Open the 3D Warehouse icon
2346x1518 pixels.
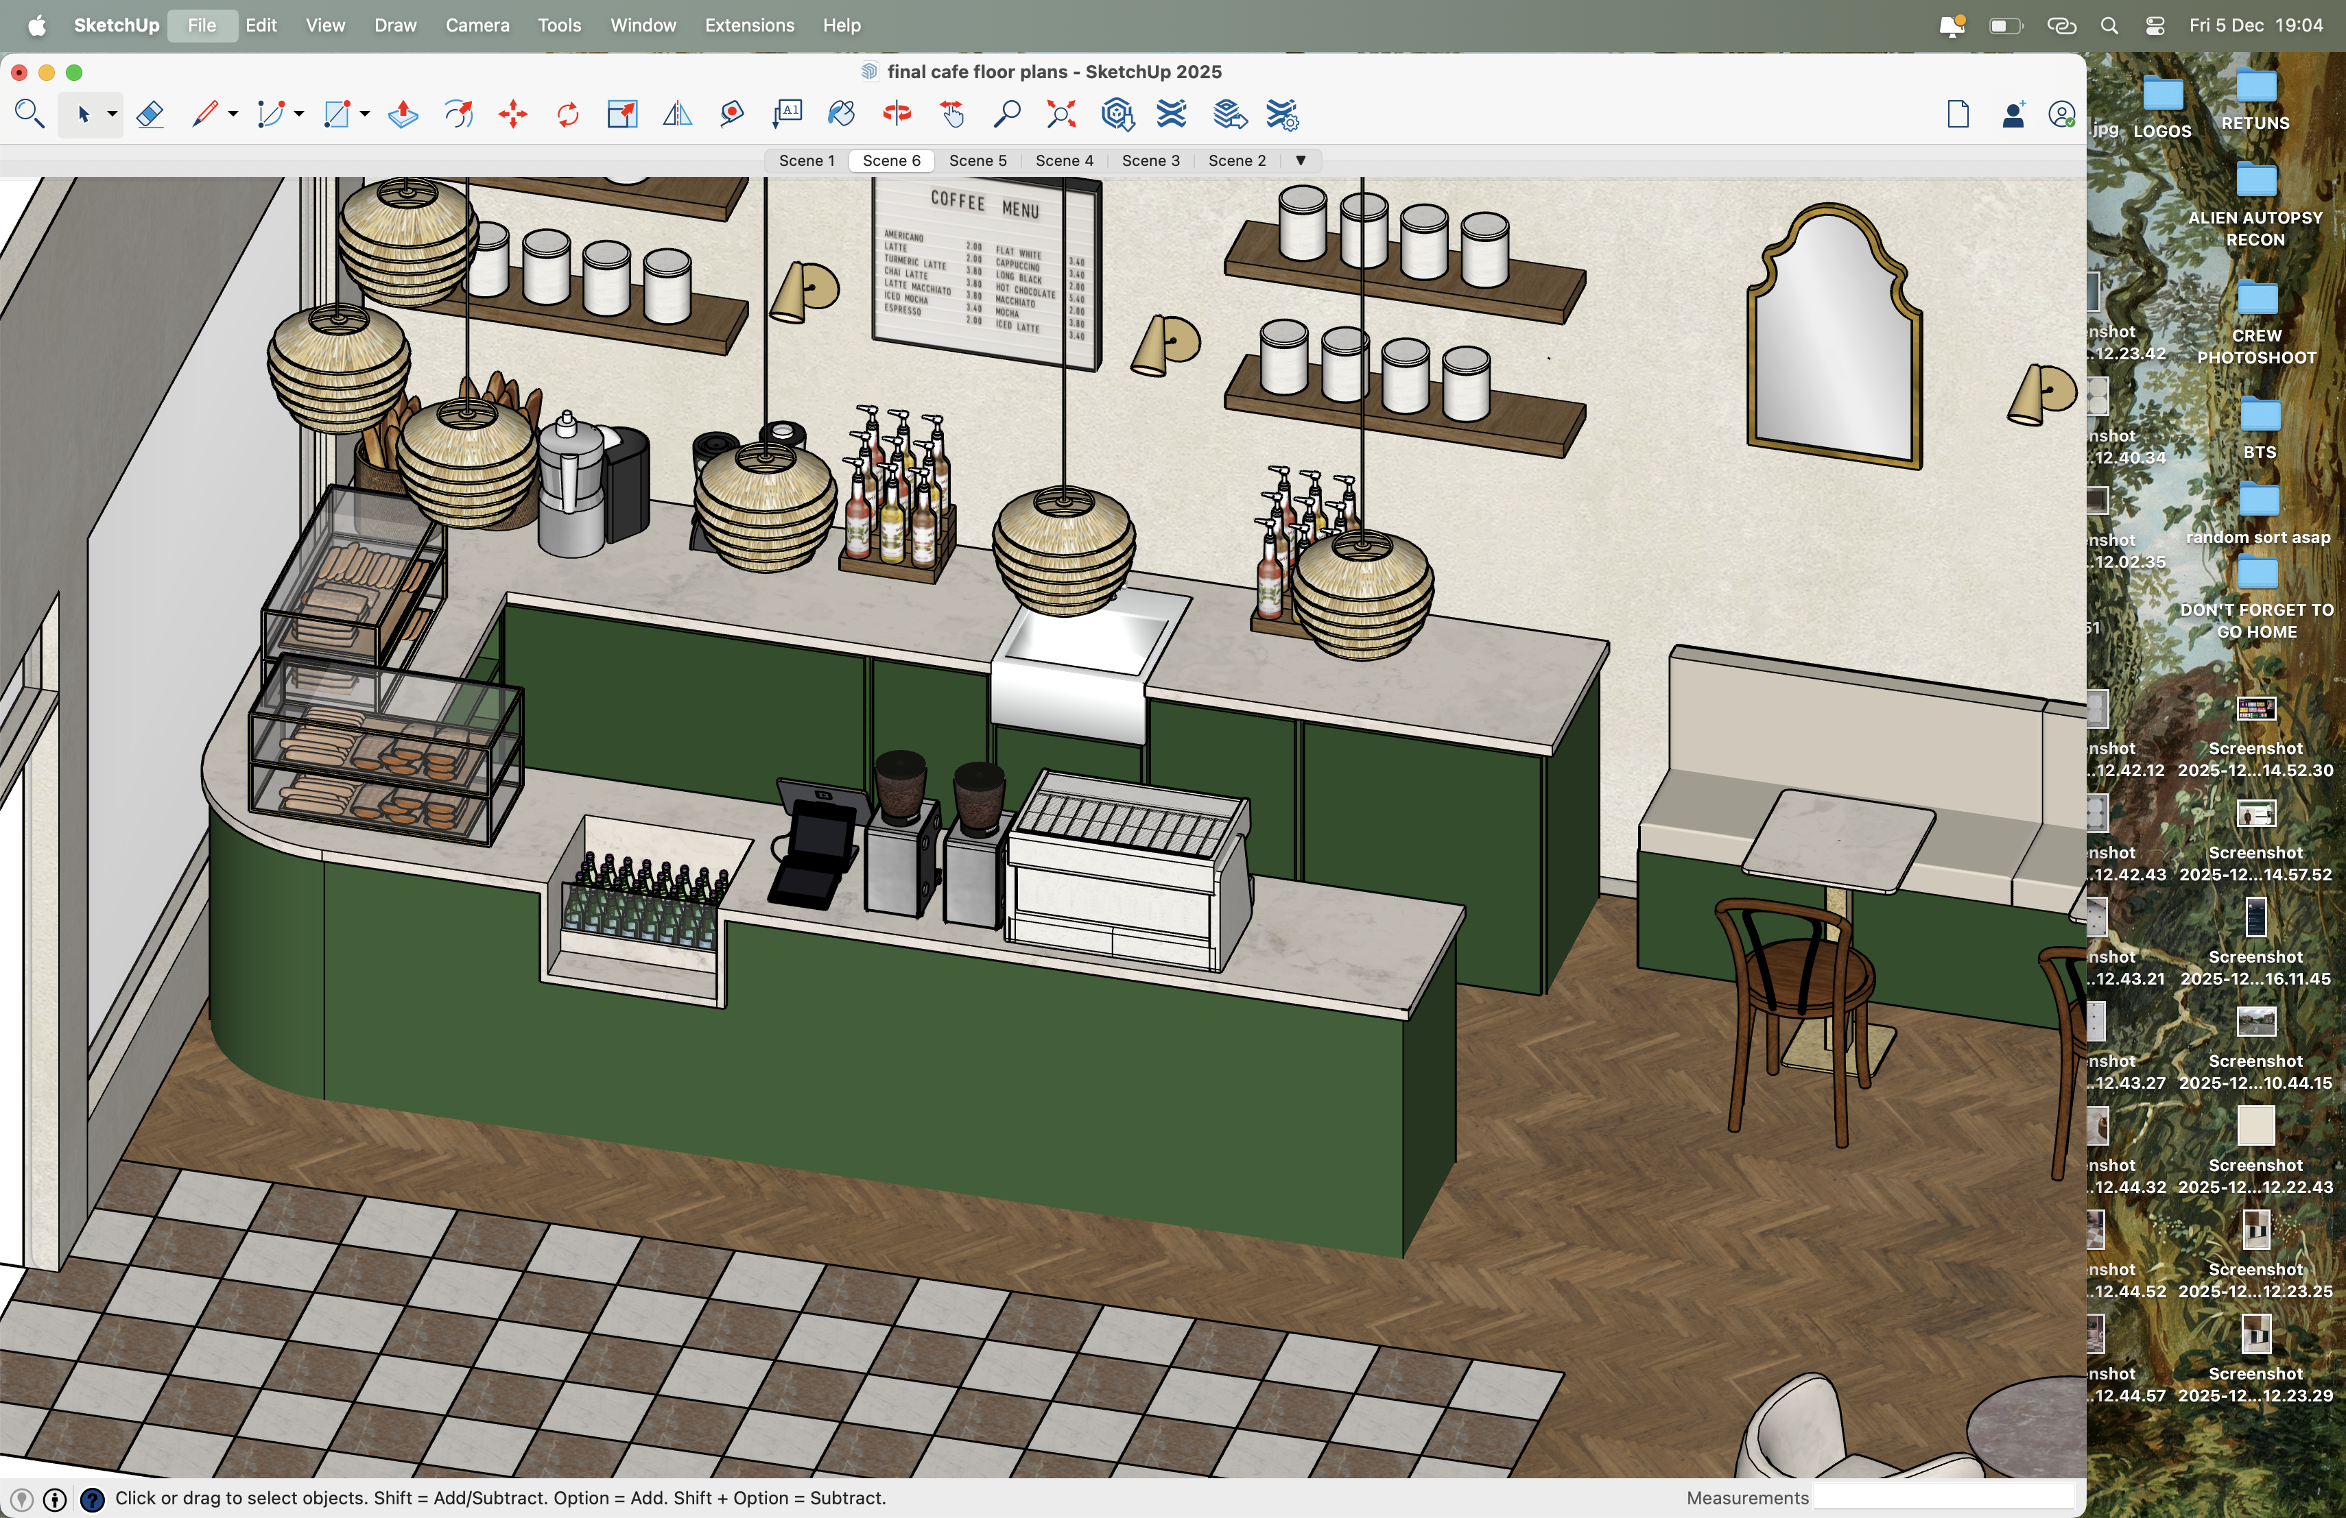click(1117, 115)
